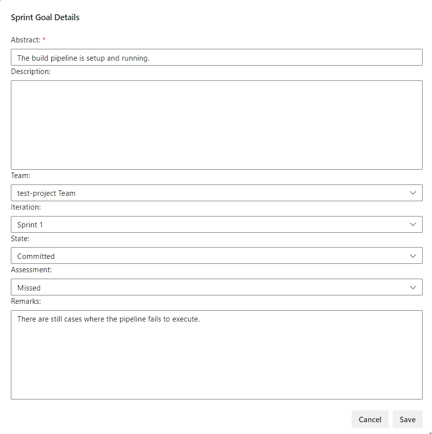Open the Team dropdown

pyautogui.click(x=217, y=193)
